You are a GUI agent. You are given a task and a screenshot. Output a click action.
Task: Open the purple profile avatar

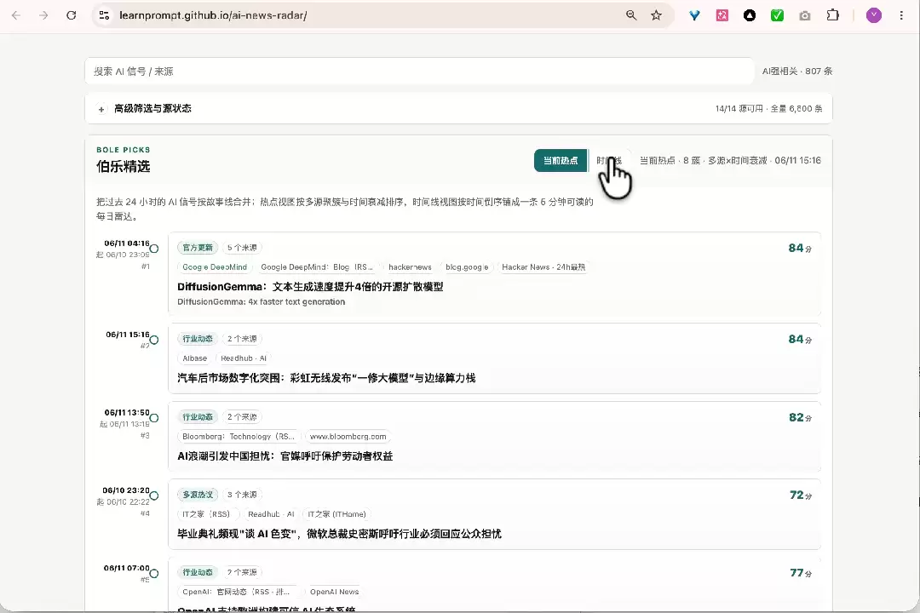[874, 15]
